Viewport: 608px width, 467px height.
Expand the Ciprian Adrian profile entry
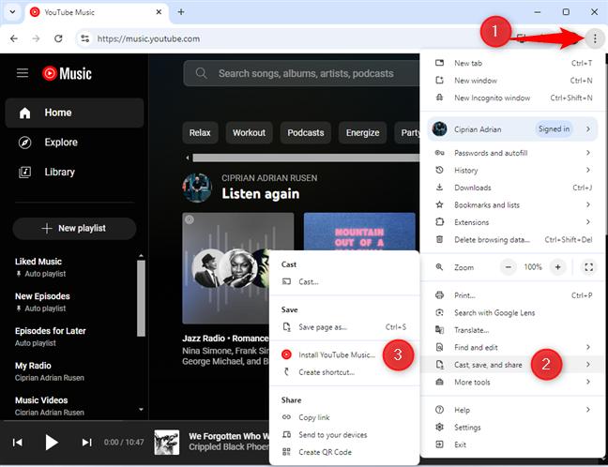tap(512, 129)
